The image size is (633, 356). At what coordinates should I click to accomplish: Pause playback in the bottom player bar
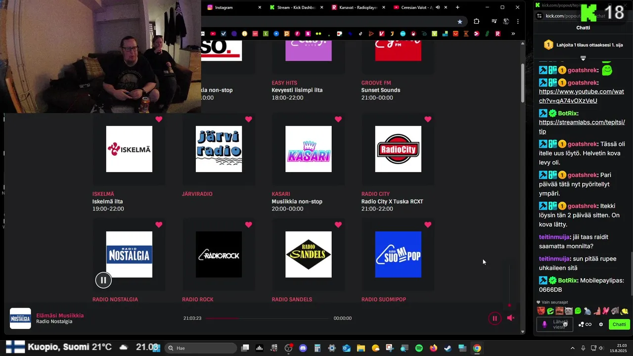click(x=495, y=318)
